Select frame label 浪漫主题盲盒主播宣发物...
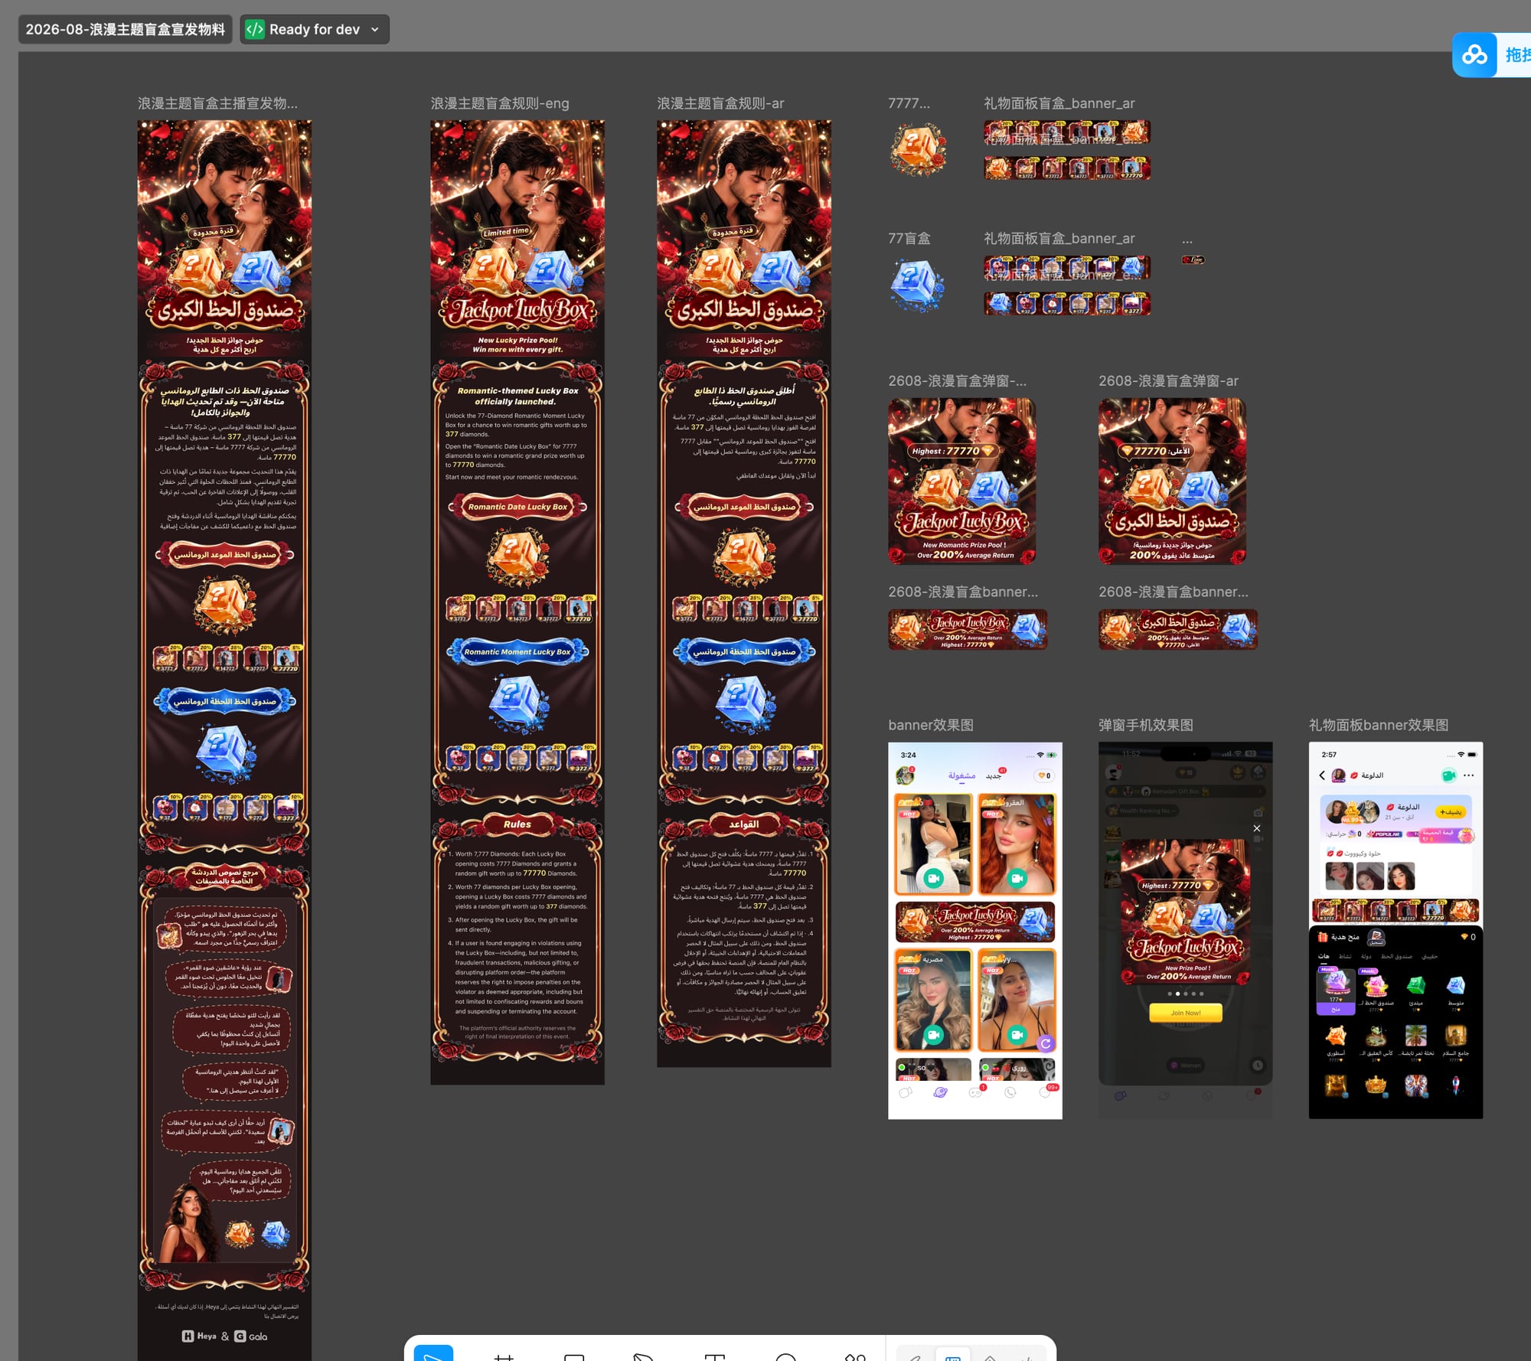1531x1361 pixels. [217, 103]
